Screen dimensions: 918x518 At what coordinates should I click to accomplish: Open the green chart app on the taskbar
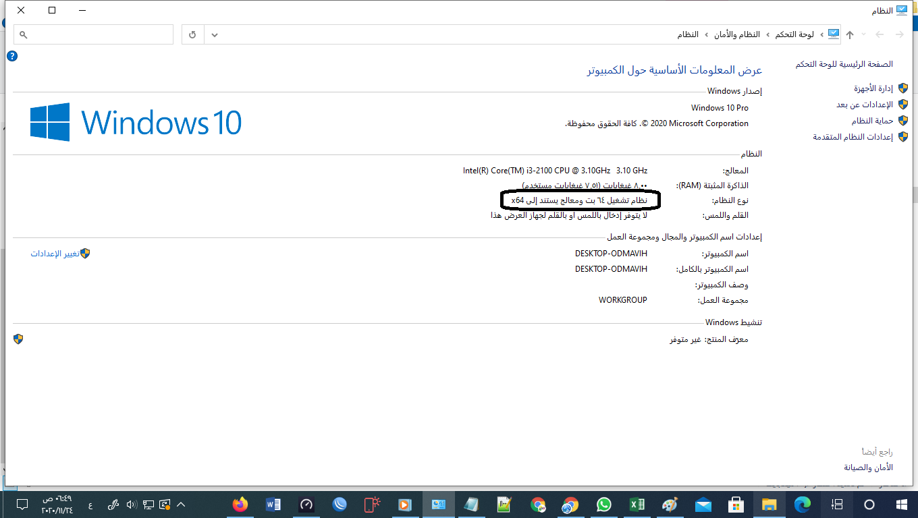tap(504, 505)
